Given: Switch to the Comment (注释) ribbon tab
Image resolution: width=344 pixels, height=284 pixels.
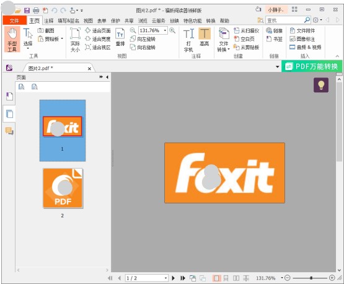Looking at the screenshot, I should [x=49, y=21].
